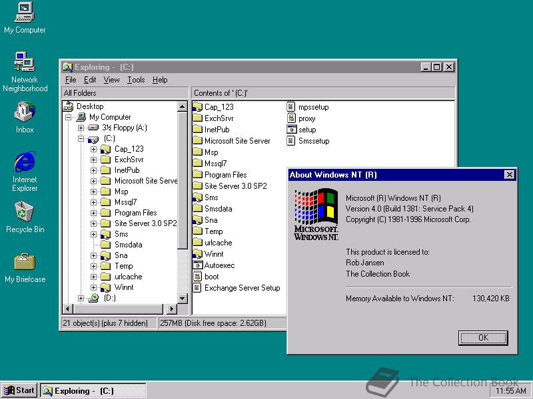Screen dimensions: 533x399
Task: Select Desktop at the top of the folder tree
Action: tap(90, 106)
